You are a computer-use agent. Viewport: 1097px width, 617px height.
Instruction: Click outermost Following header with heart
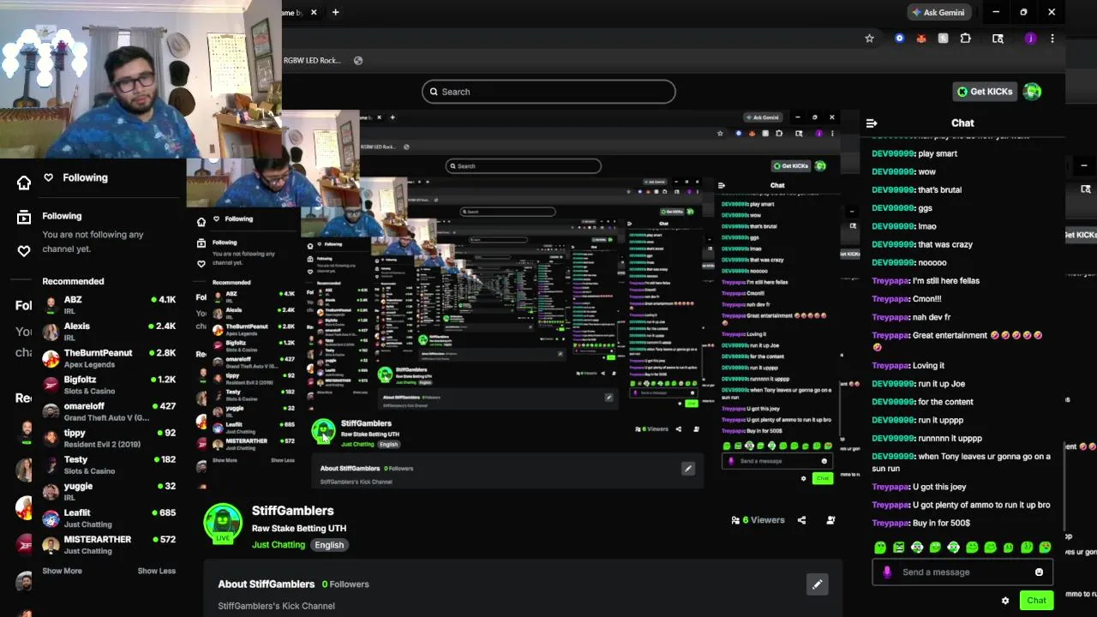(x=75, y=177)
